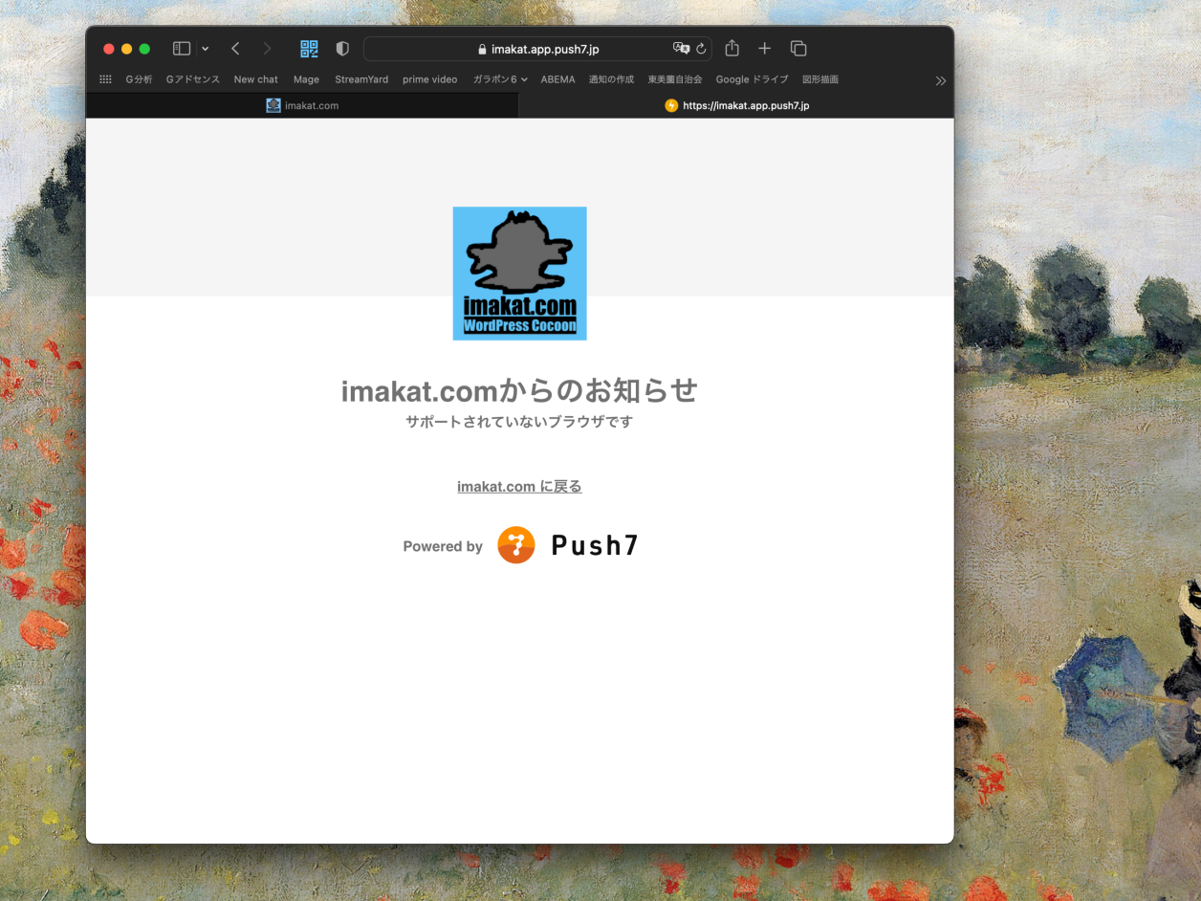Go back to the previous page
Viewport: 1201px width, 901px height.
(235, 49)
